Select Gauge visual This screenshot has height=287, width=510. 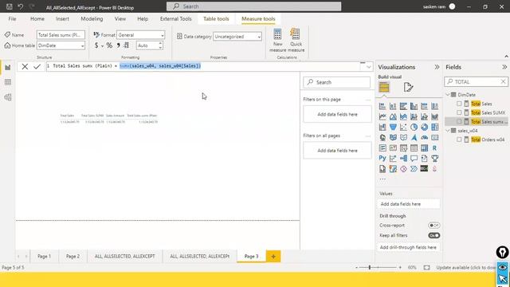[424, 137]
